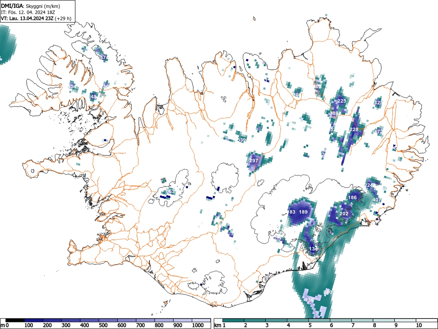Click the 663 value on central glacier
Image resolution: width=438 pixels, height=329 pixels.
[170, 192]
